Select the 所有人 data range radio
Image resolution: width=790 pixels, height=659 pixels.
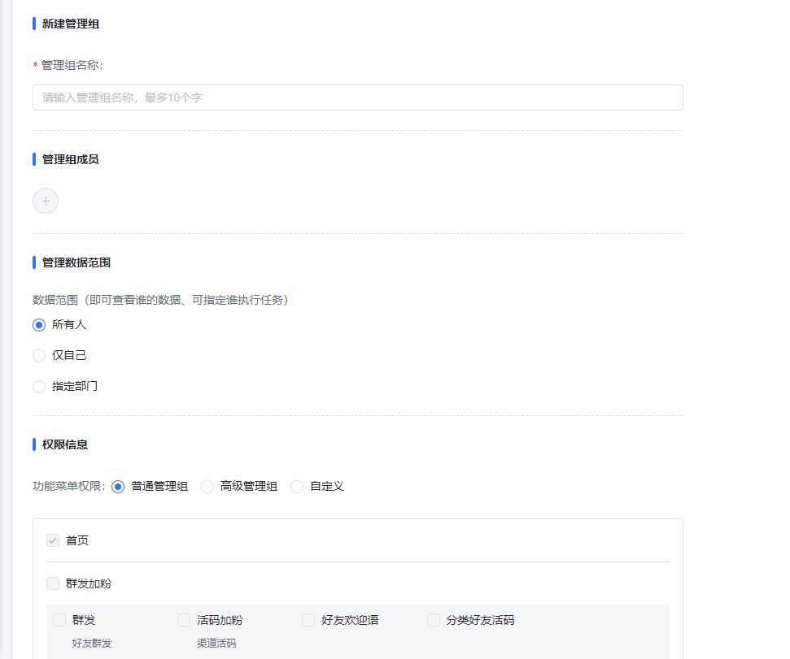tap(39, 325)
